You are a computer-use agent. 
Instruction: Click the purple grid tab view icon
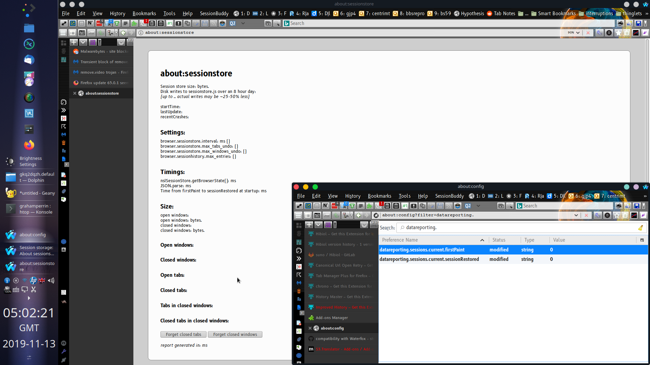pyautogui.click(x=92, y=42)
